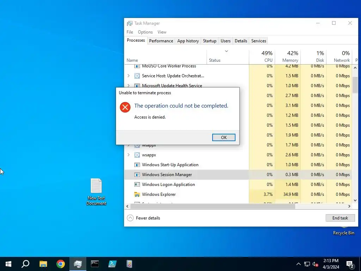Expand Service Host: Update Orchestrator row
361x271 pixels.
(x=129, y=76)
